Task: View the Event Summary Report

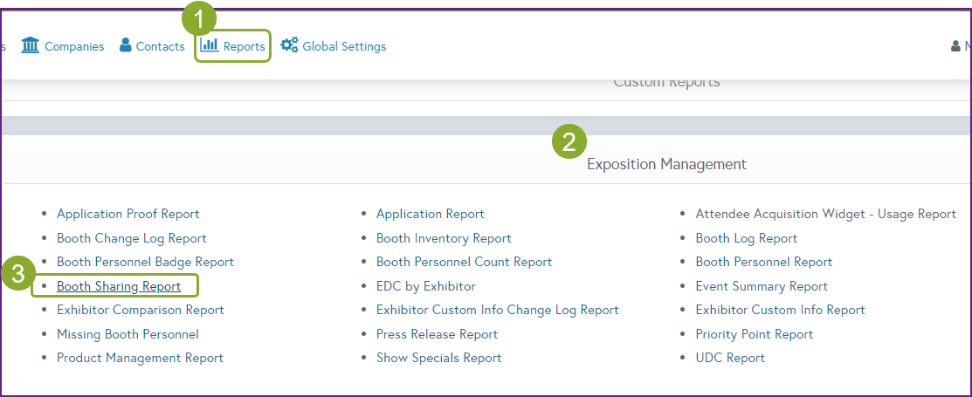Action: coord(762,286)
